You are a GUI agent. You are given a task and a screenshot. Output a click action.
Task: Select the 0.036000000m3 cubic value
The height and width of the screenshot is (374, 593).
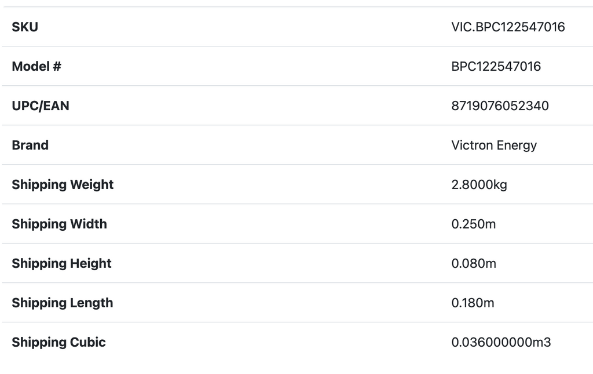tap(501, 342)
